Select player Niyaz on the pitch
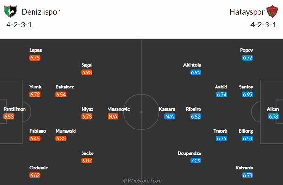This screenshot has width=283, height=185. coord(87,109)
